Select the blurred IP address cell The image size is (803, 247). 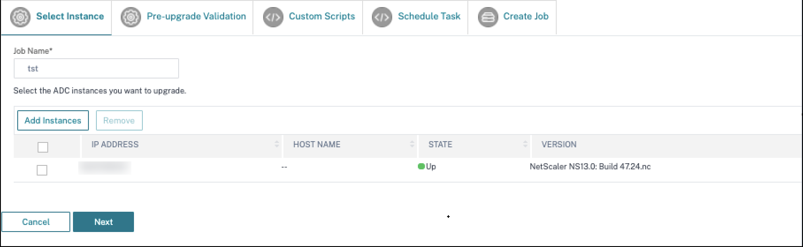[x=105, y=168]
